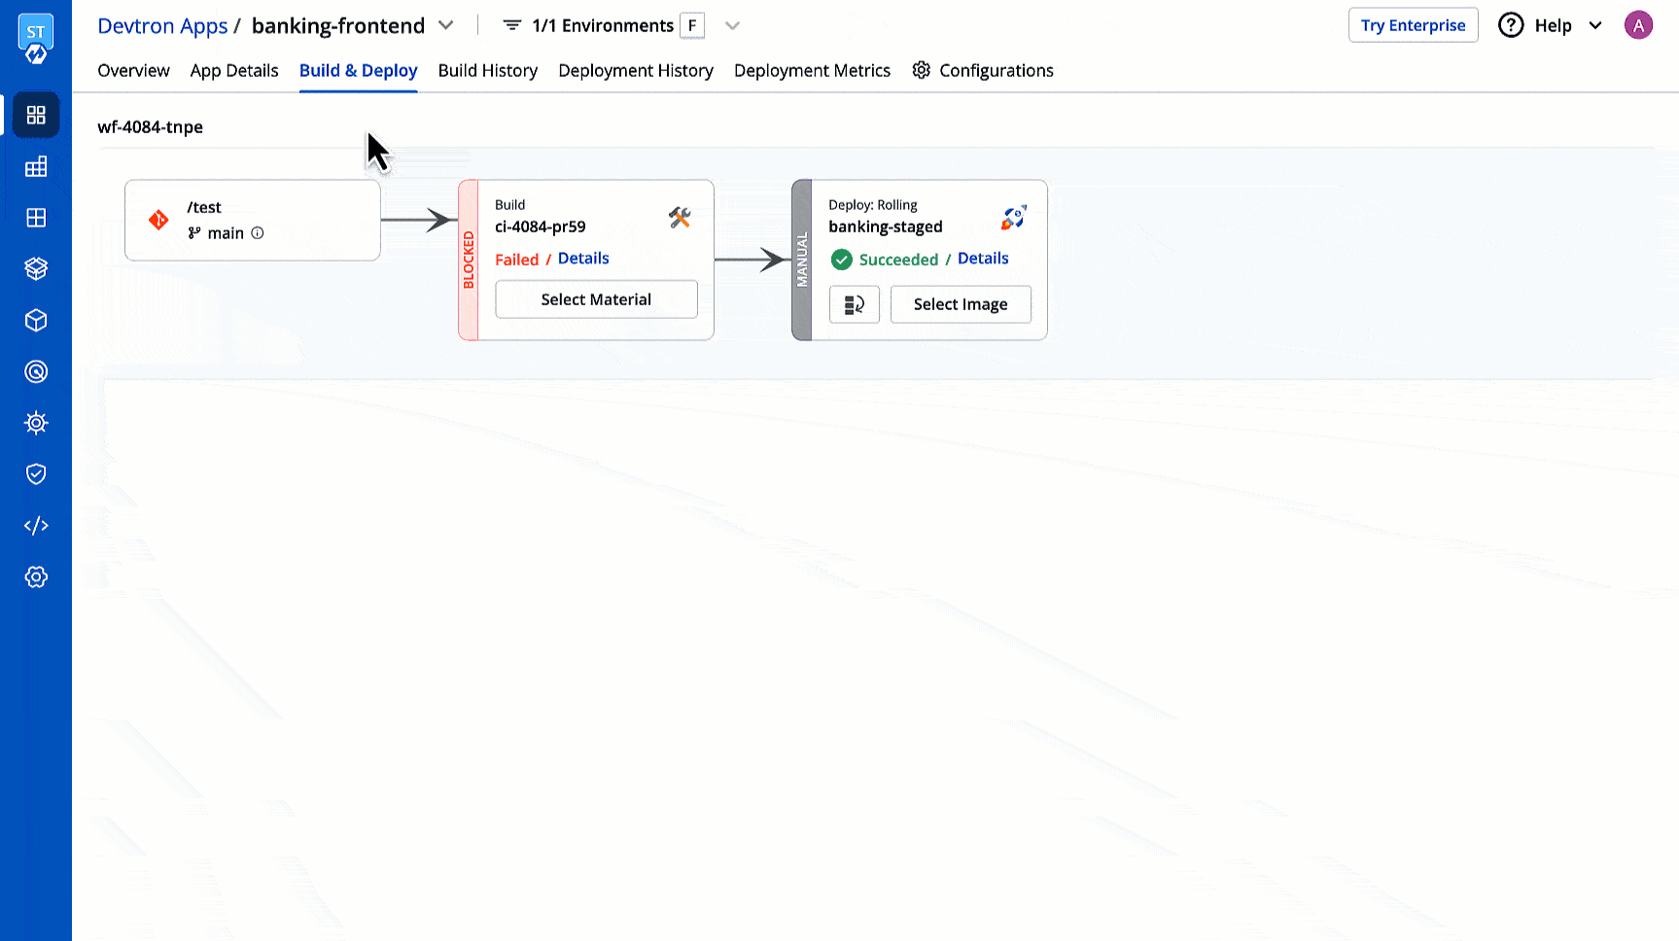Switch to the Deployment Metrics tab
Viewport: 1679px width, 941px height.
[x=812, y=70]
